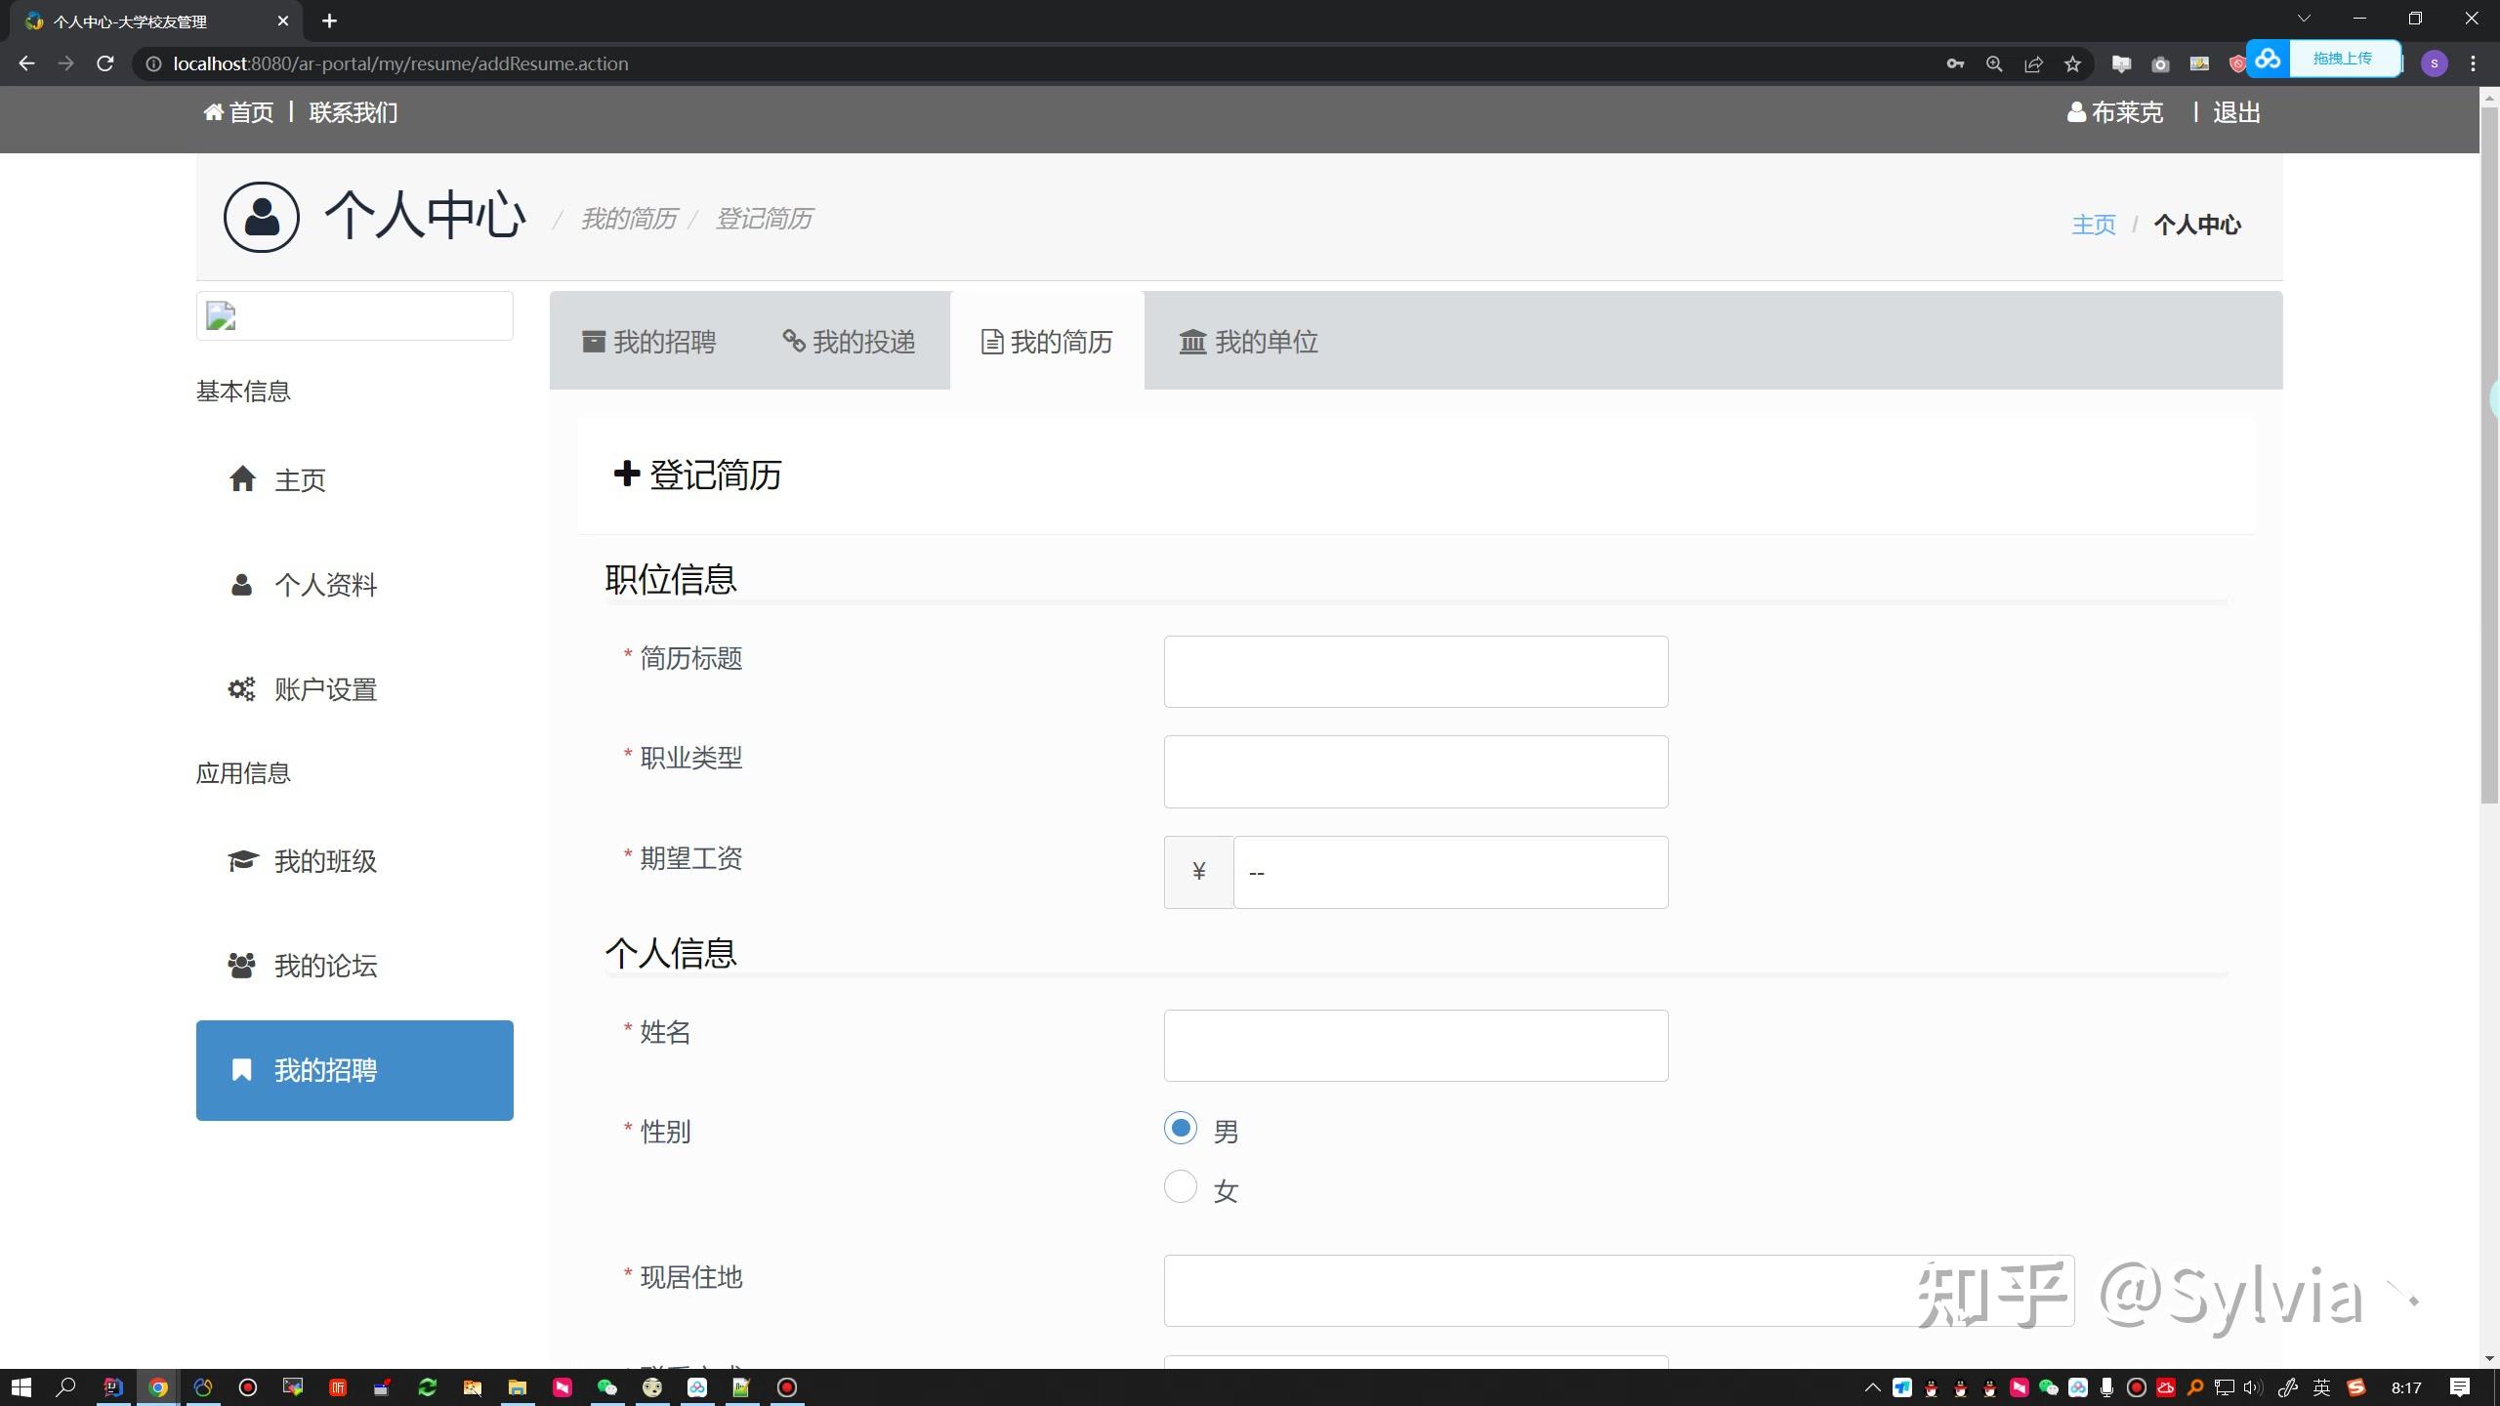Click the 期望工资 salary input field
2500x1406 pixels.
tap(1449, 872)
